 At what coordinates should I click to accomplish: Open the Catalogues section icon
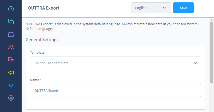[11, 21]
